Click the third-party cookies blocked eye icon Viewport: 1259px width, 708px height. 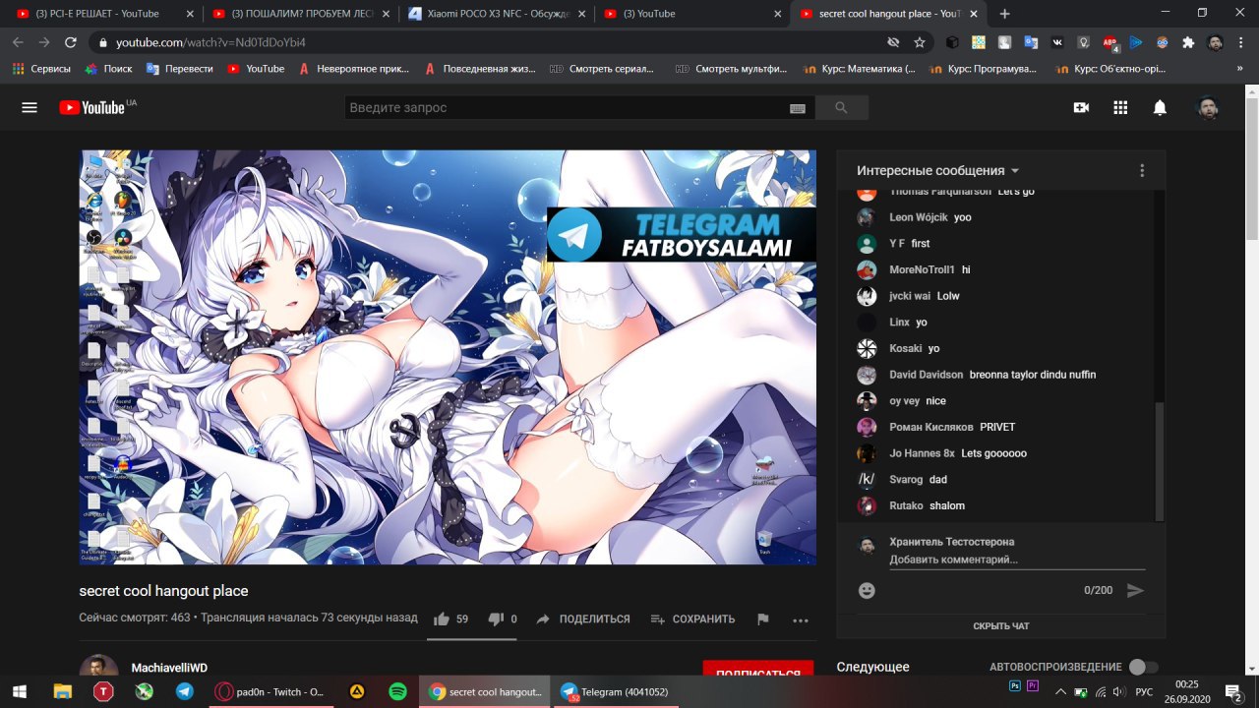pyautogui.click(x=893, y=42)
